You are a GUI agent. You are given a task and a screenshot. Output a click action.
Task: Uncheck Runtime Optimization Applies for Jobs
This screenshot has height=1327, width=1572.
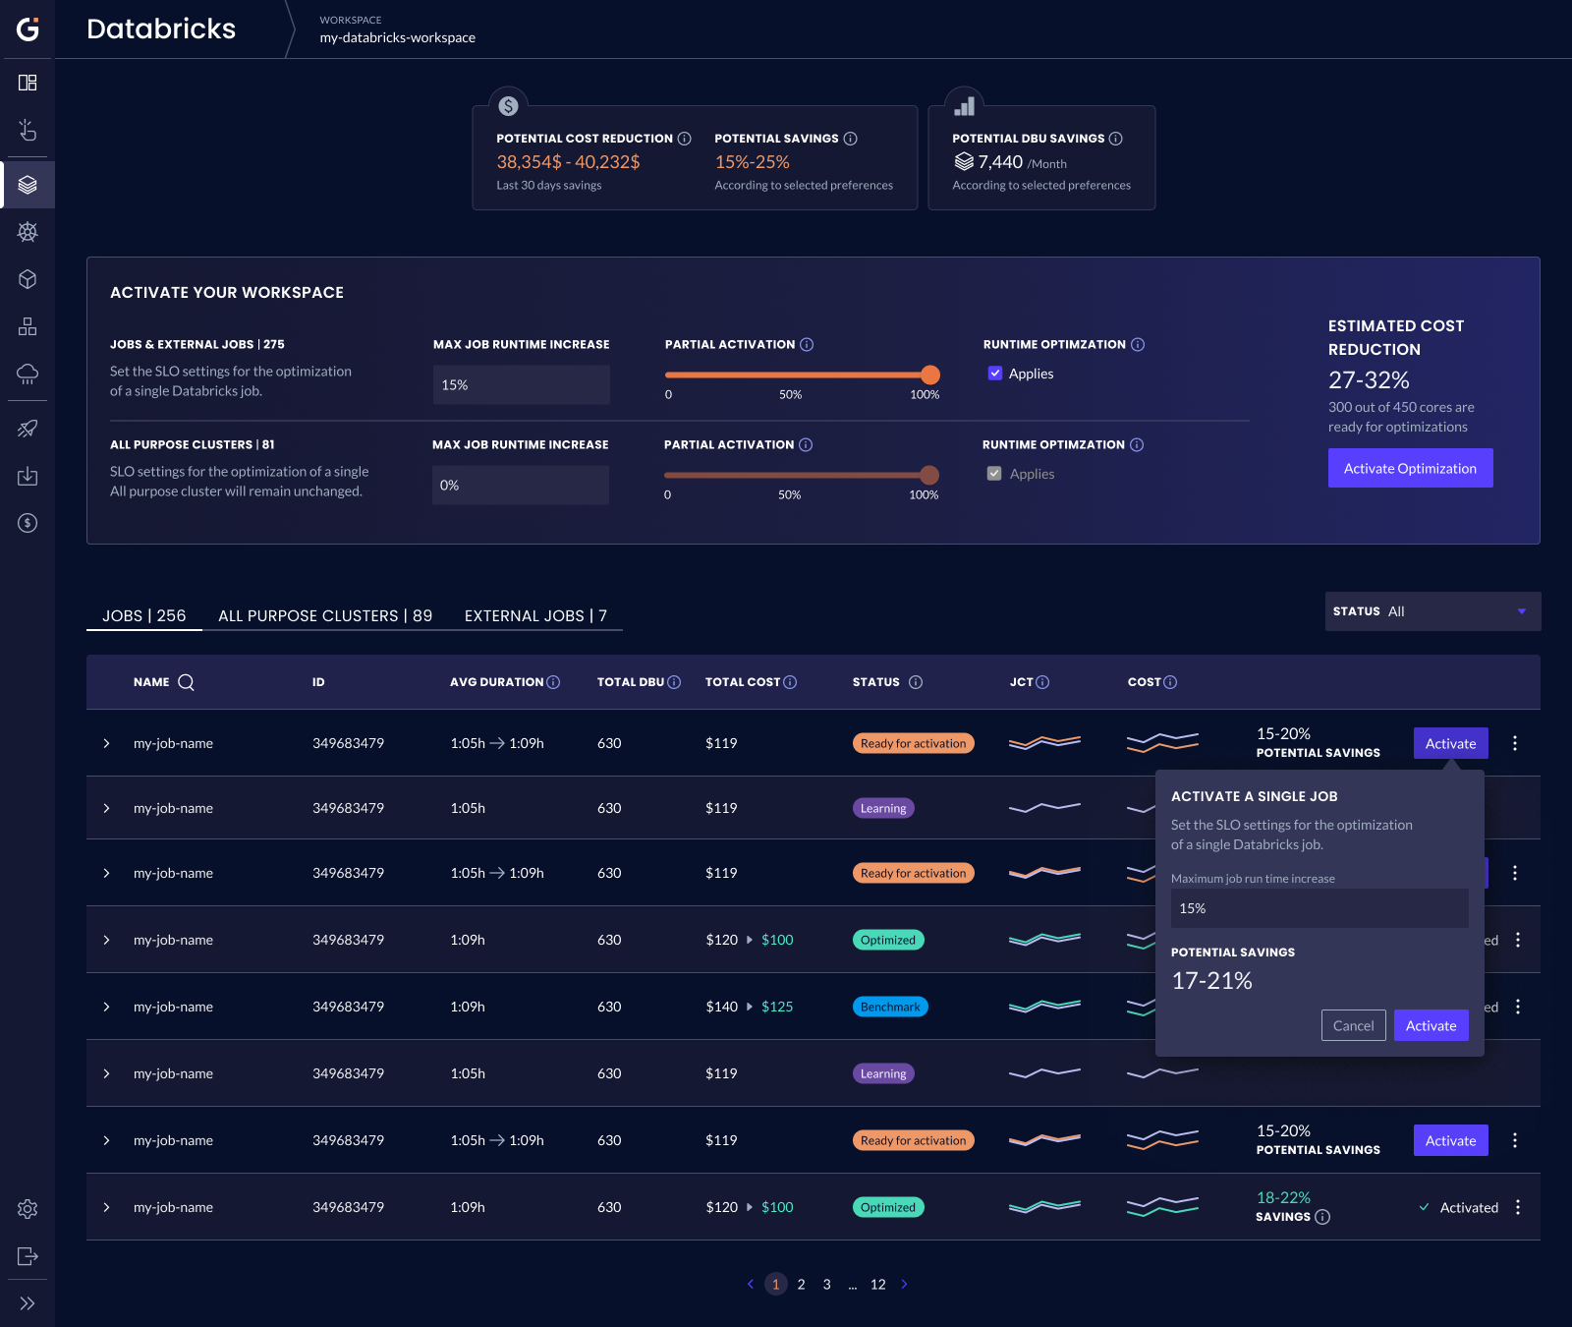coord(995,374)
